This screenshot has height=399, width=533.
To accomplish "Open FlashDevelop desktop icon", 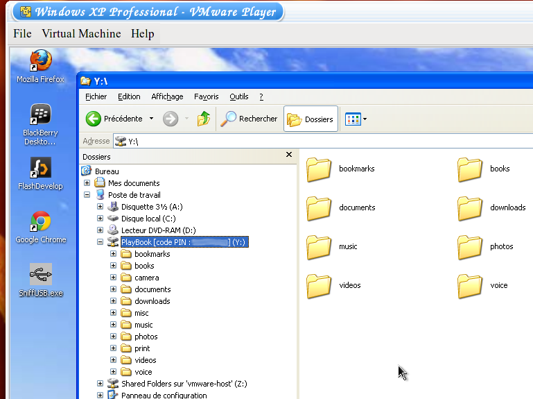I will click(x=40, y=173).
